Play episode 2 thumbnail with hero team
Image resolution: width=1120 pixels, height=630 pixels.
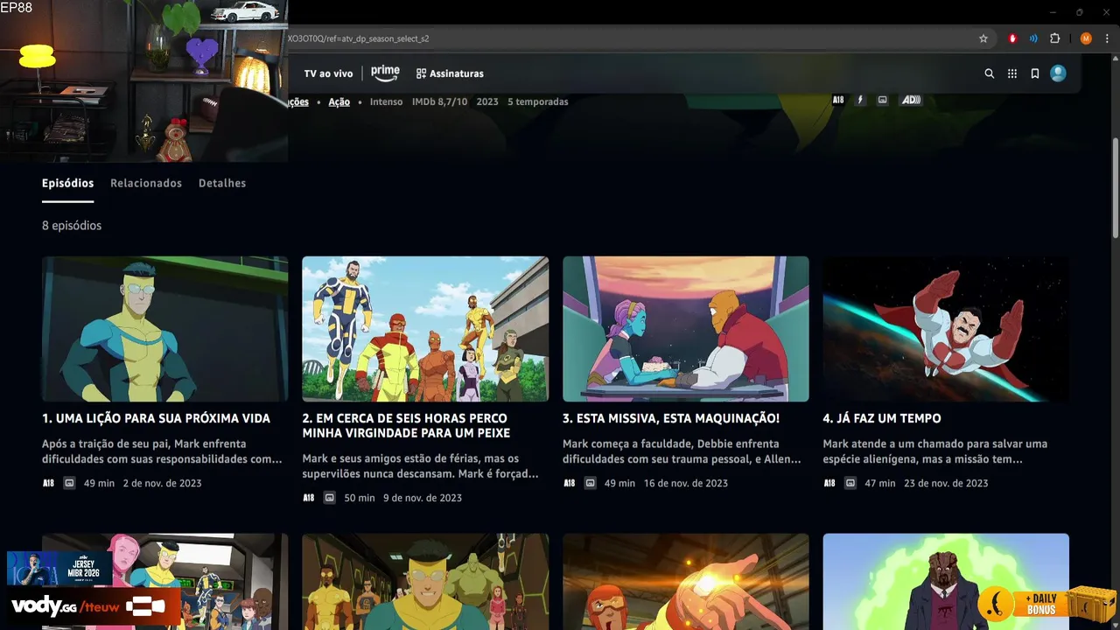pos(425,329)
